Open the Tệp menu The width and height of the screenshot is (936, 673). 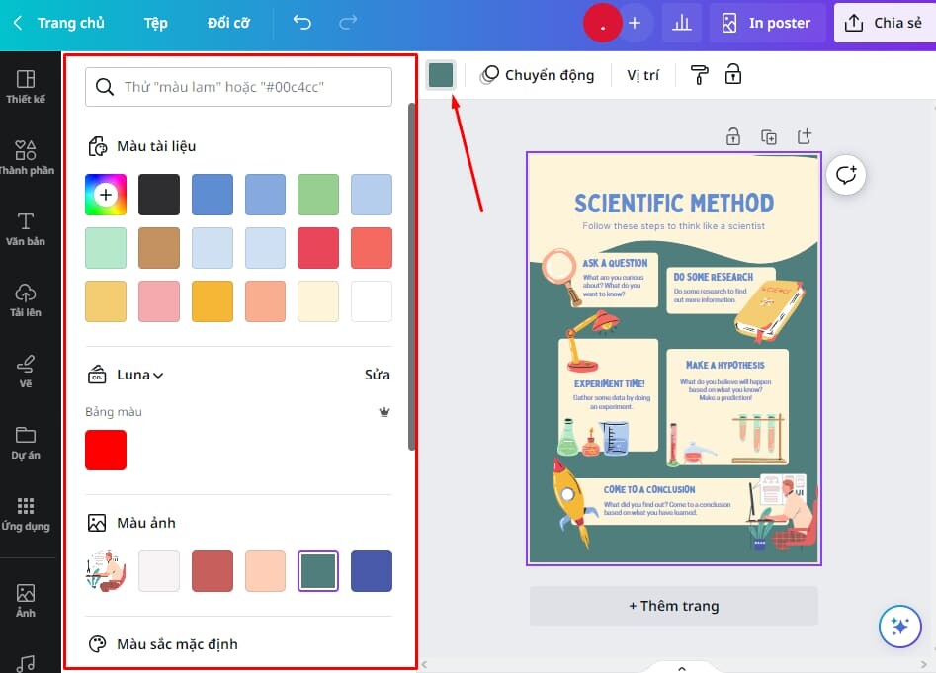[x=155, y=23]
